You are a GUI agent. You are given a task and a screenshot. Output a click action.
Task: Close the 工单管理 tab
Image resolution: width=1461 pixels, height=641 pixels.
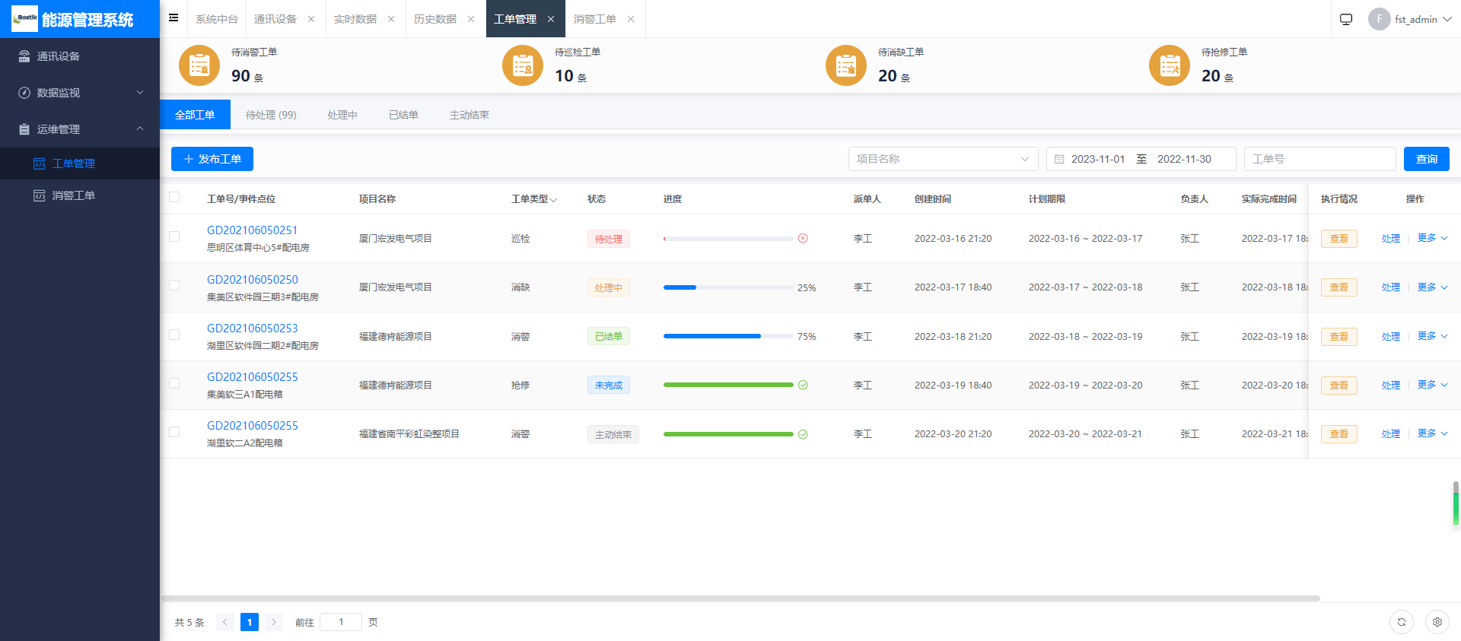[x=551, y=19]
